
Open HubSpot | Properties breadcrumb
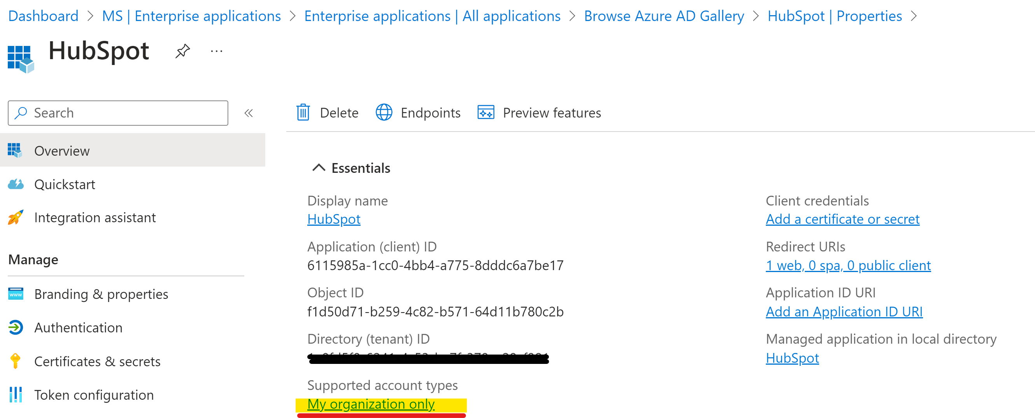click(x=835, y=16)
